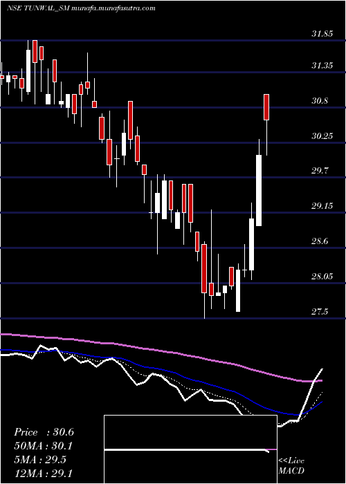Click the latest red candle near 30.8
Viewport: 346px width, 484px height.
pyautogui.click(x=266, y=107)
